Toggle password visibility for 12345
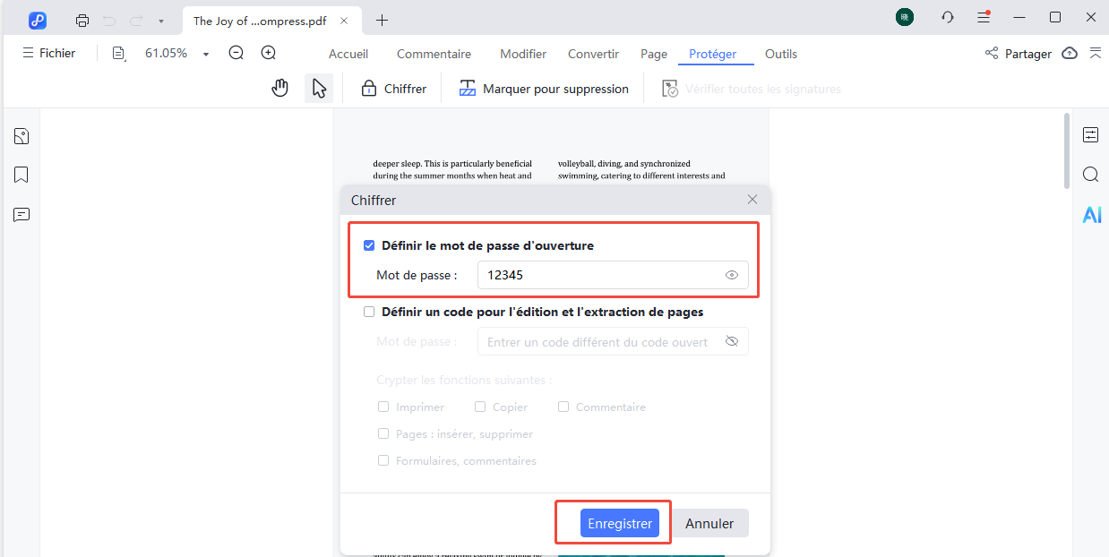This screenshot has width=1109, height=557. pos(731,275)
